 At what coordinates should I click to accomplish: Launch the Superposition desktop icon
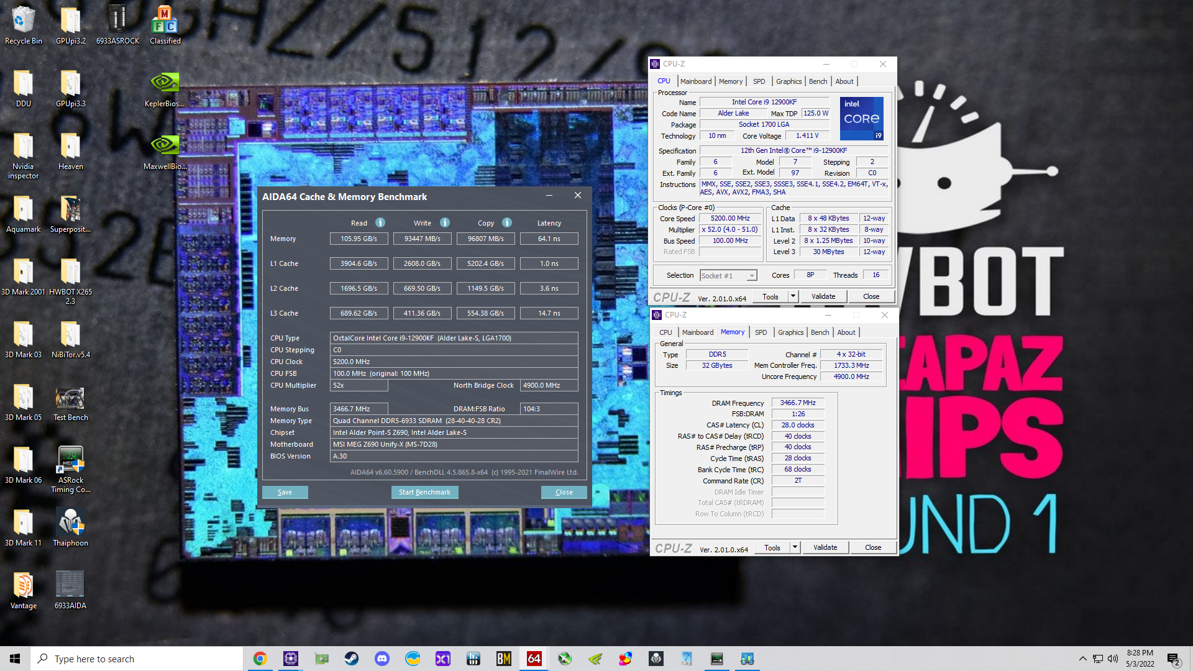(70, 214)
